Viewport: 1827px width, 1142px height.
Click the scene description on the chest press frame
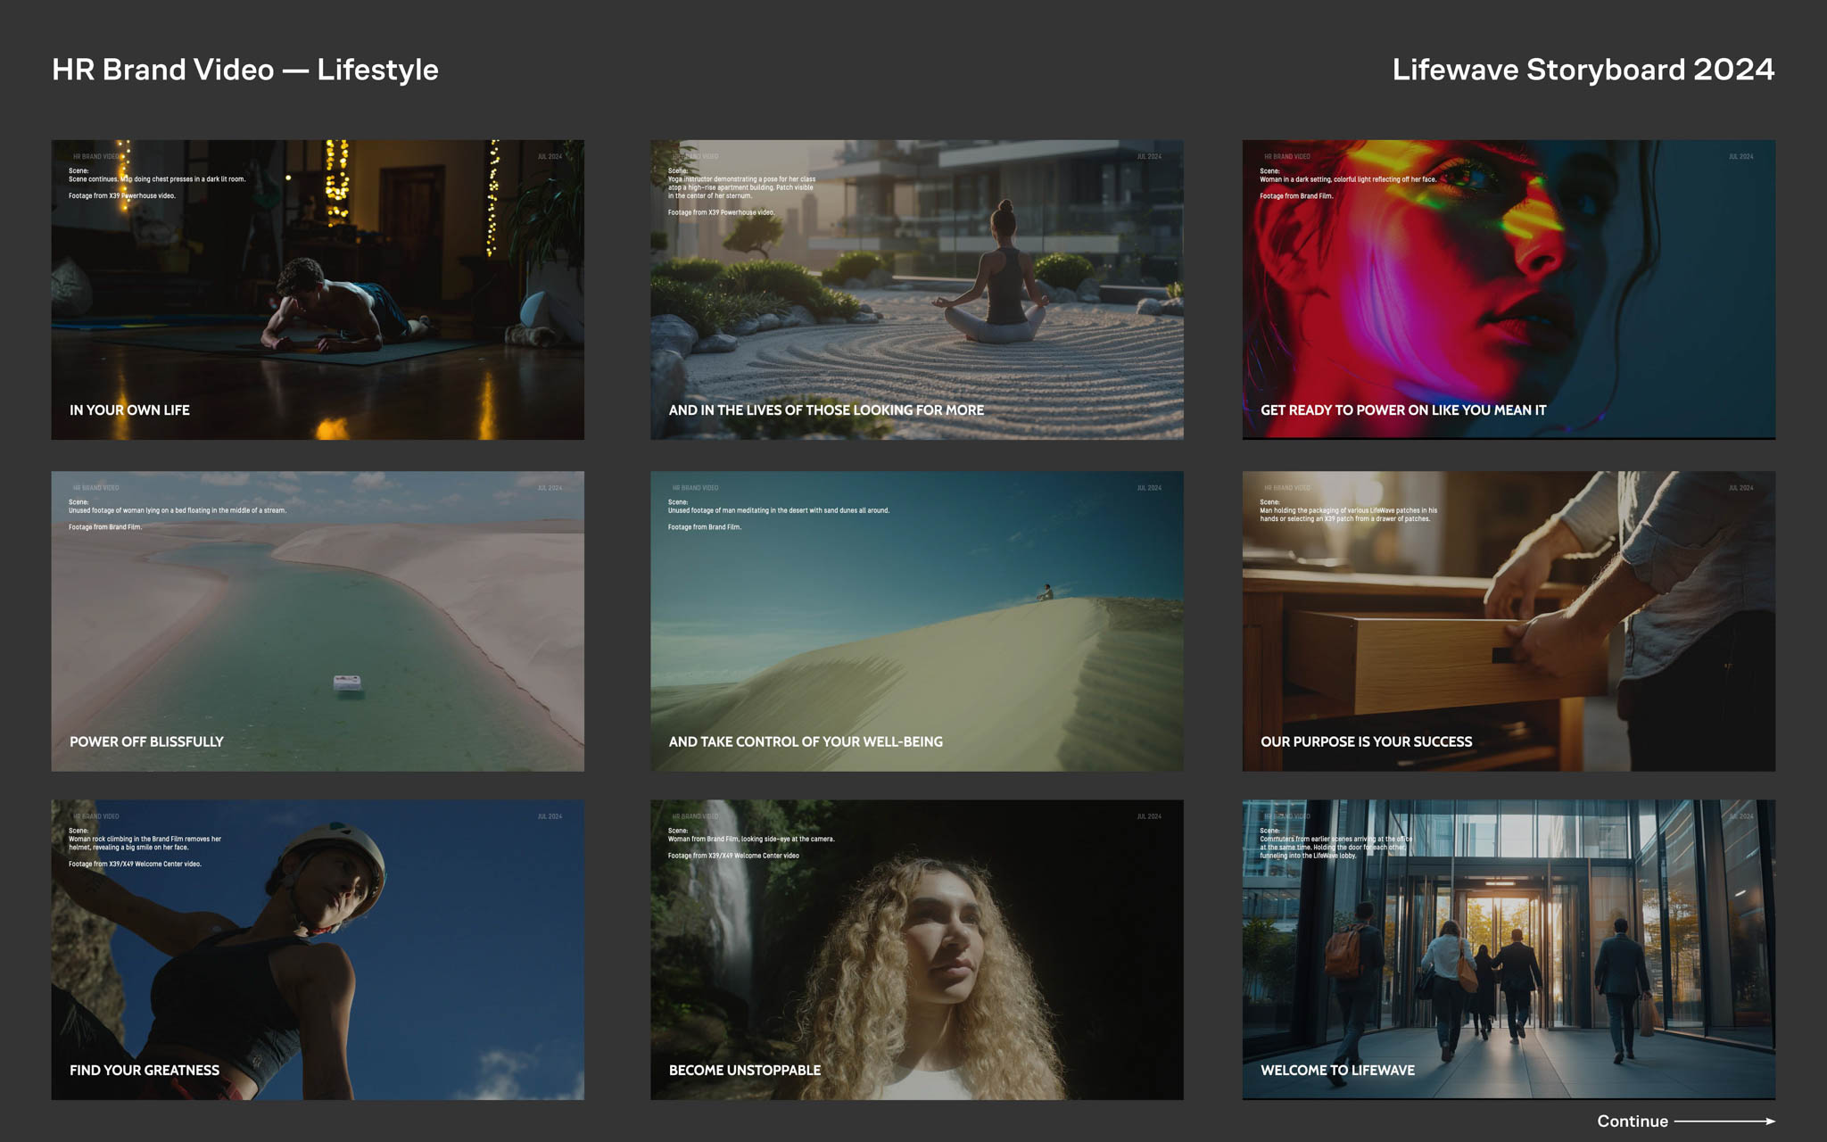(x=157, y=179)
